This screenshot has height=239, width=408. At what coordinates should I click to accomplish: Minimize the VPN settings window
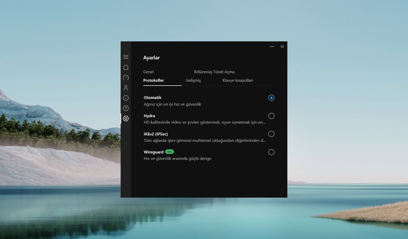[x=272, y=47]
